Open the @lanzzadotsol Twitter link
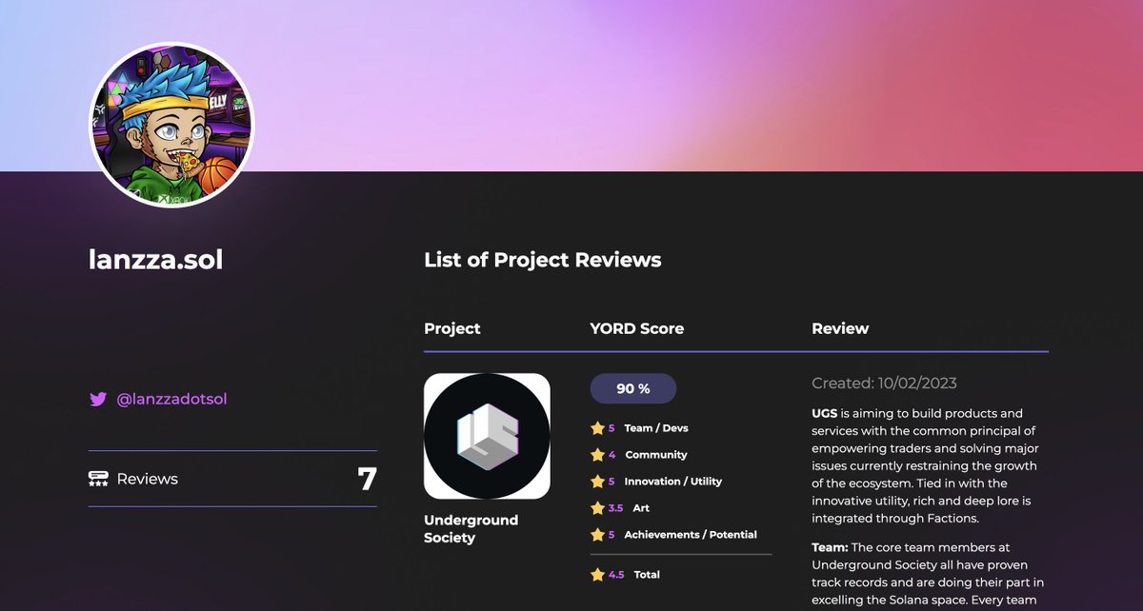 coord(171,399)
